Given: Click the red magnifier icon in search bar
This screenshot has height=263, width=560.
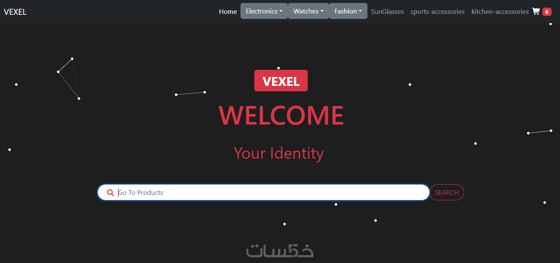Looking at the screenshot, I should [111, 193].
